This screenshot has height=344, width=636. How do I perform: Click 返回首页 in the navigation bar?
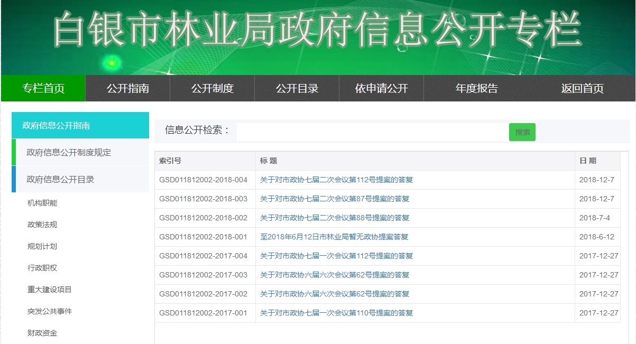(x=582, y=88)
